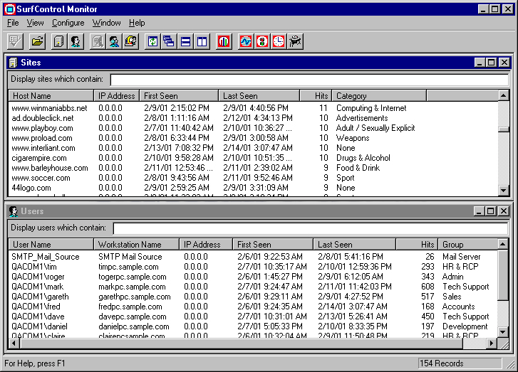
Task: Select user QACOM1\gareth
Action: (253, 297)
